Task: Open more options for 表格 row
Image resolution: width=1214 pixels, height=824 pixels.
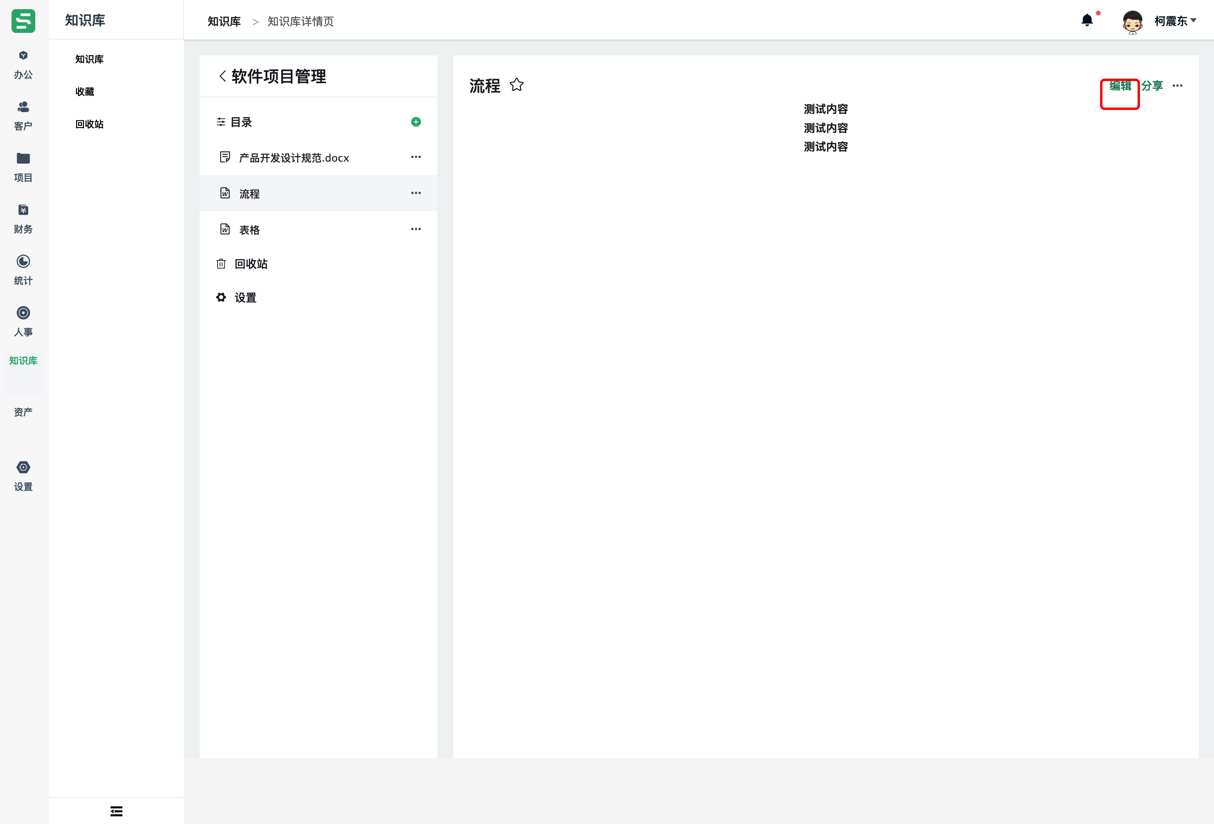Action: [x=416, y=229]
